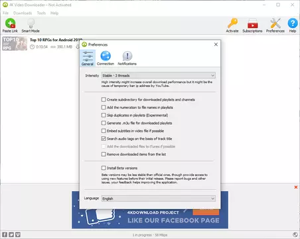Click the Preferences wrench icon

(275, 23)
